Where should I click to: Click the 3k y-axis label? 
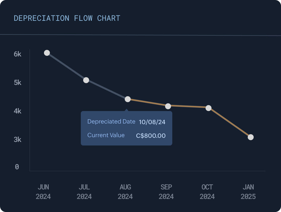point(18,140)
